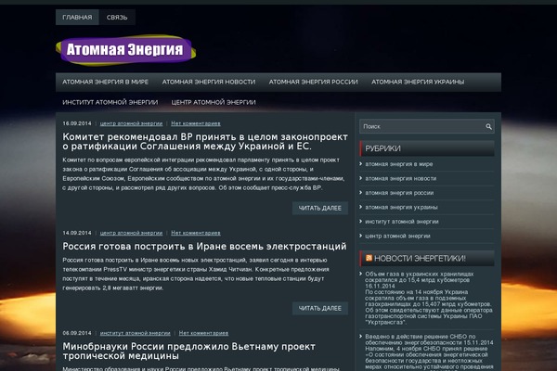Open Нет комментариев on 16.09.2014 post
This screenshot has height=371, width=557.
(x=196, y=123)
